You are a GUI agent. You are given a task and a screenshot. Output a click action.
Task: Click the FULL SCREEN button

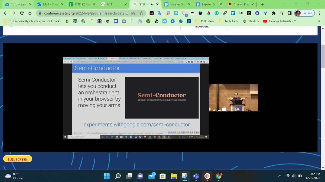[18, 159]
